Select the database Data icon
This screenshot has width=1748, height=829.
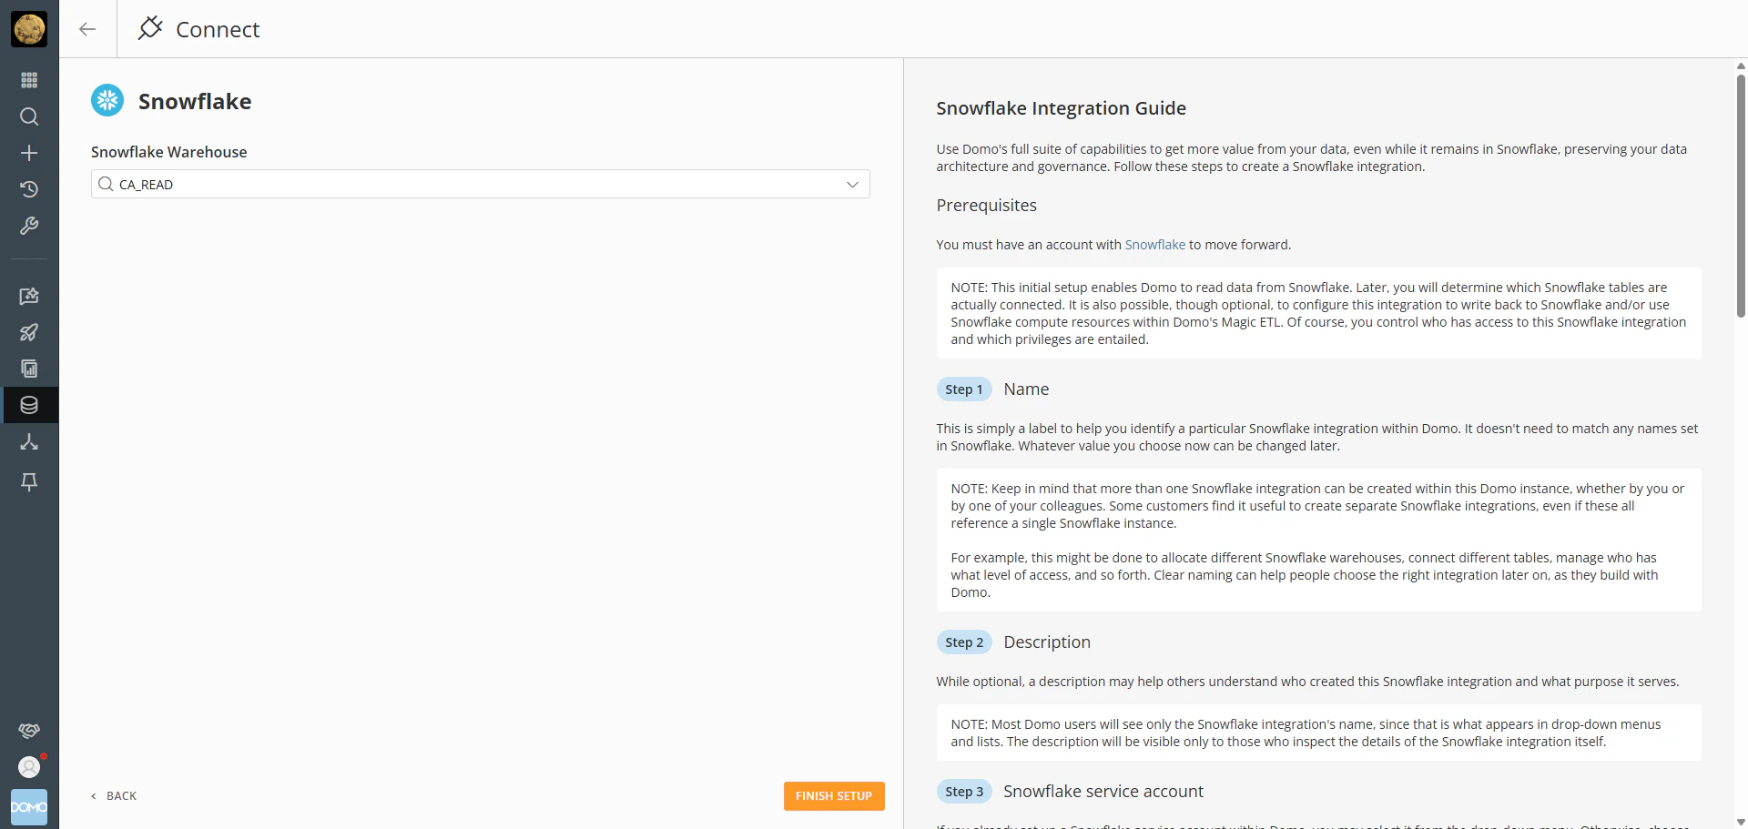click(x=29, y=405)
